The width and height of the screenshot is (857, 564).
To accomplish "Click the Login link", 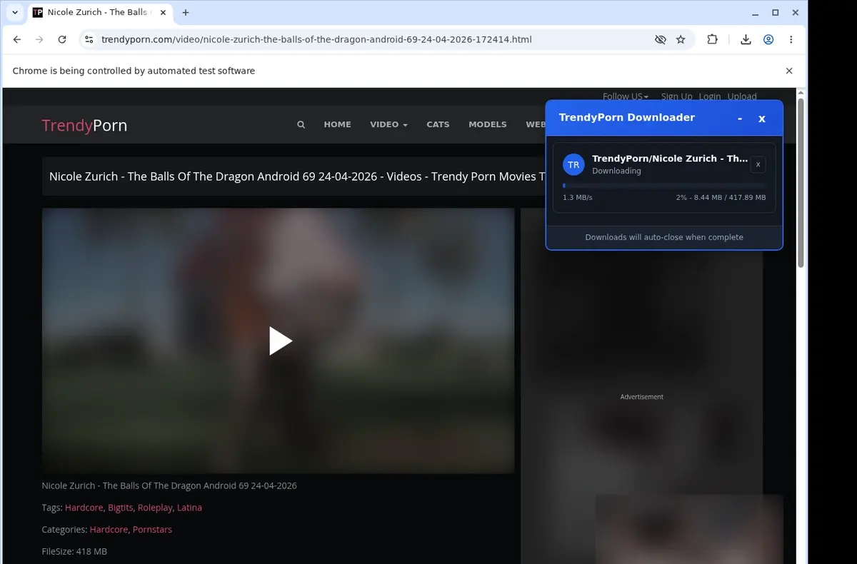I will tap(710, 96).
